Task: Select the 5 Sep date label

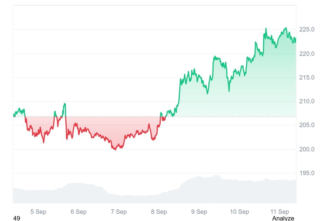Action: [x=38, y=212]
